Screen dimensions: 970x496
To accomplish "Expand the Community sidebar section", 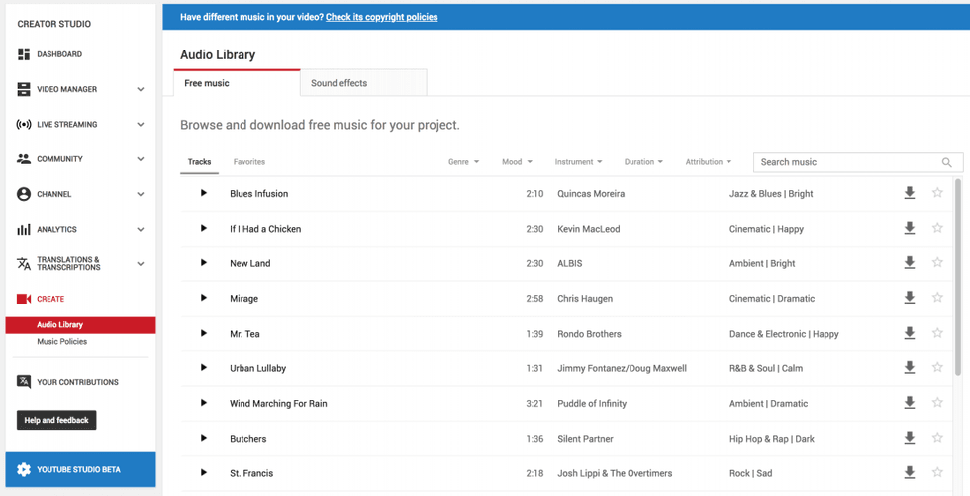I will point(141,159).
